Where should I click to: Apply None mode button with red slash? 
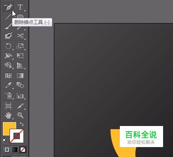[23, 150]
